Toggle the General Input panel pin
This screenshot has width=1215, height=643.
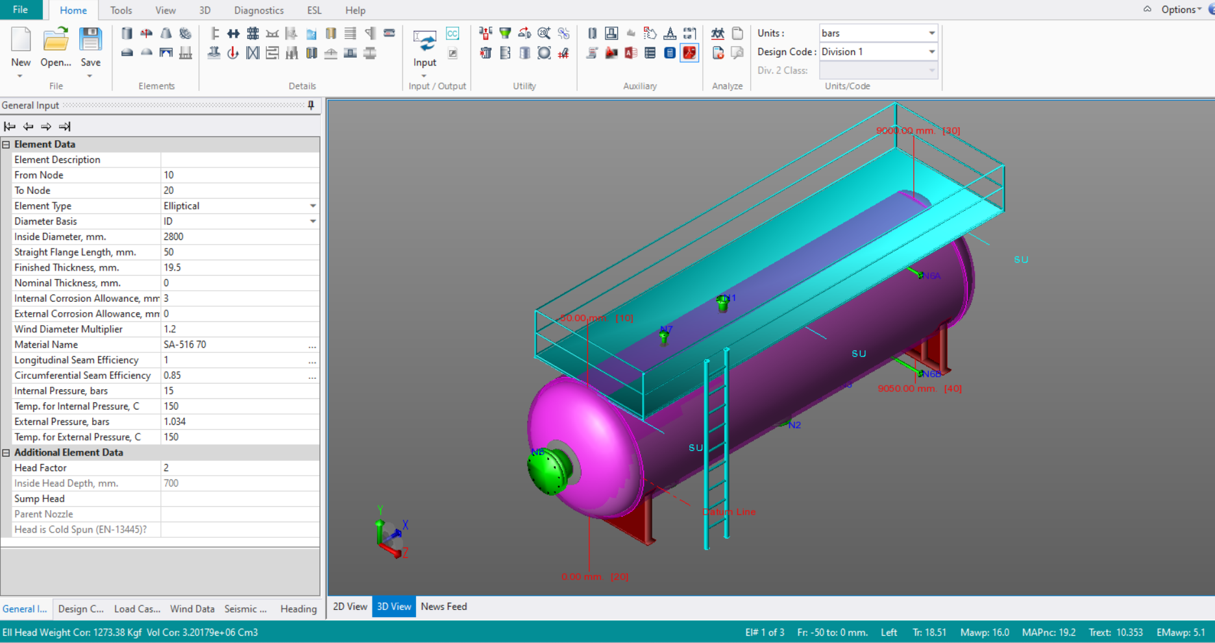click(311, 105)
